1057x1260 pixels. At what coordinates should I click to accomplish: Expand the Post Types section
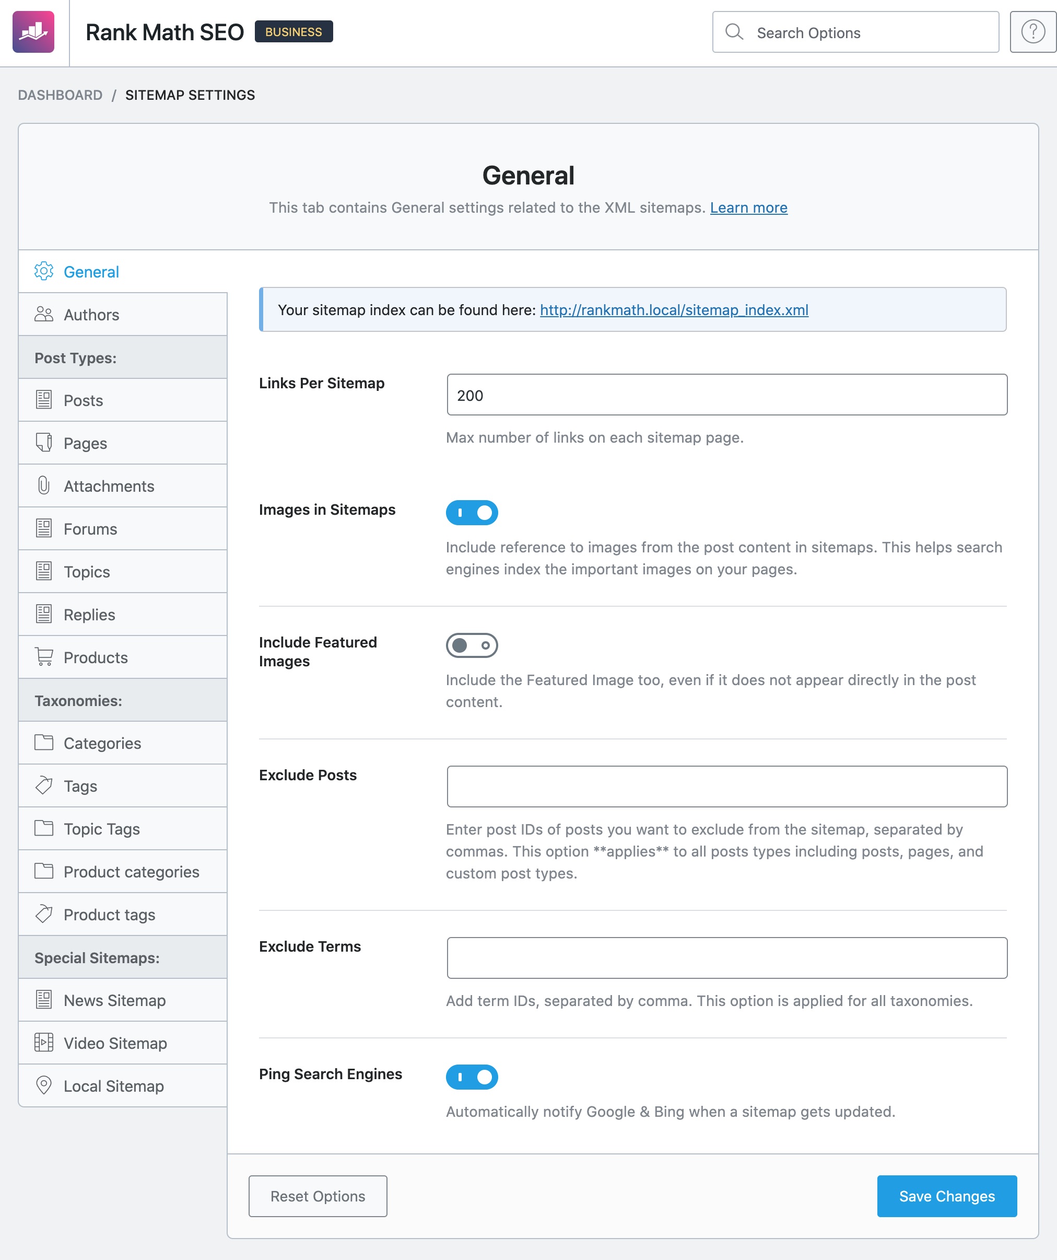[76, 358]
